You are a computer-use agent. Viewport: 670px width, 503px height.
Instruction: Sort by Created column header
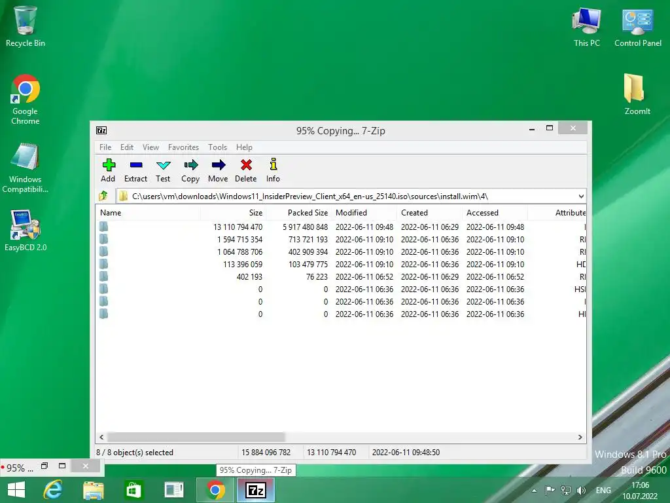(x=429, y=213)
